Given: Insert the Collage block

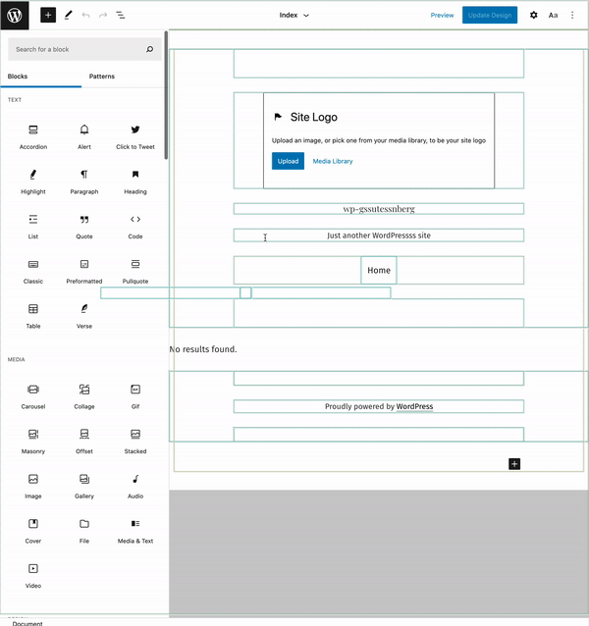Looking at the screenshot, I should [84, 396].
